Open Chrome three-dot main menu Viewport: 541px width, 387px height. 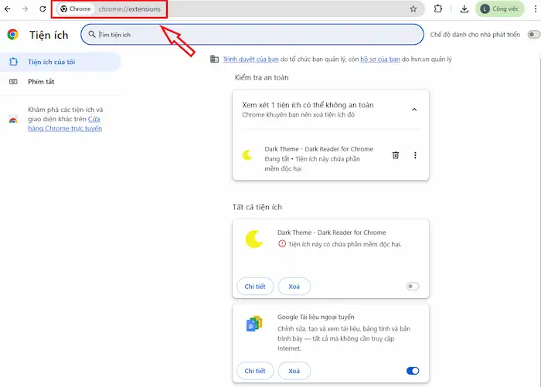[x=536, y=9]
